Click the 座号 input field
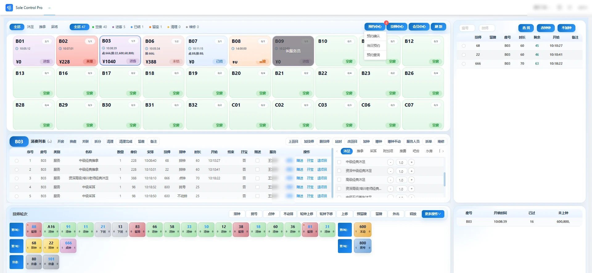This screenshot has width=592, height=273. (467, 28)
